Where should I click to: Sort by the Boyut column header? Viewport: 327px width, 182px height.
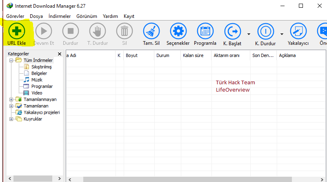(x=139, y=55)
